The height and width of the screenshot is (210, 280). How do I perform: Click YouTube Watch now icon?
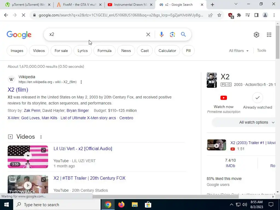(224, 98)
